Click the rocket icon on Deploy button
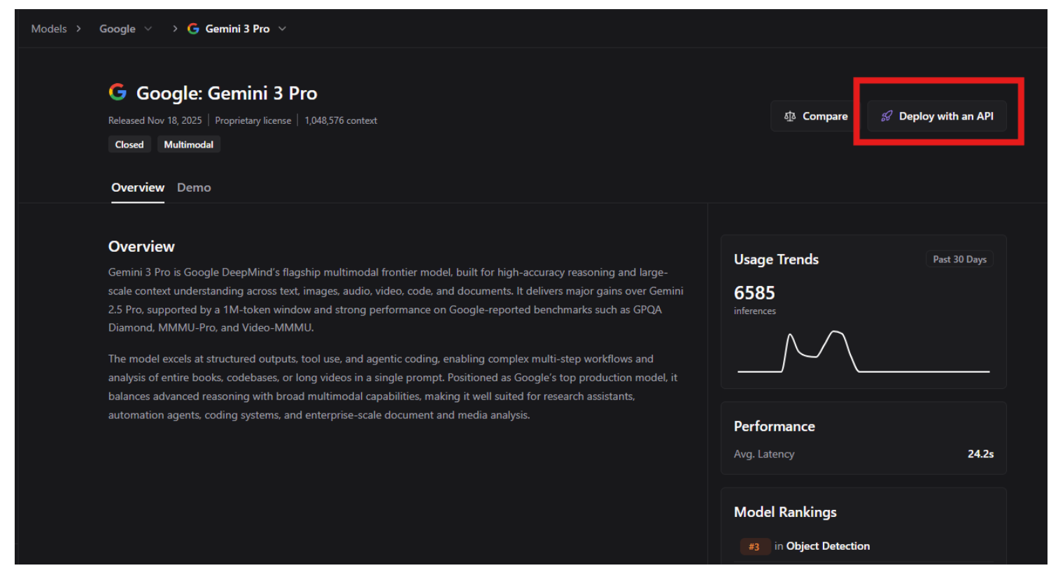Image resolution: width=1058 pixels, height=575 pixels. pos(887,116)
